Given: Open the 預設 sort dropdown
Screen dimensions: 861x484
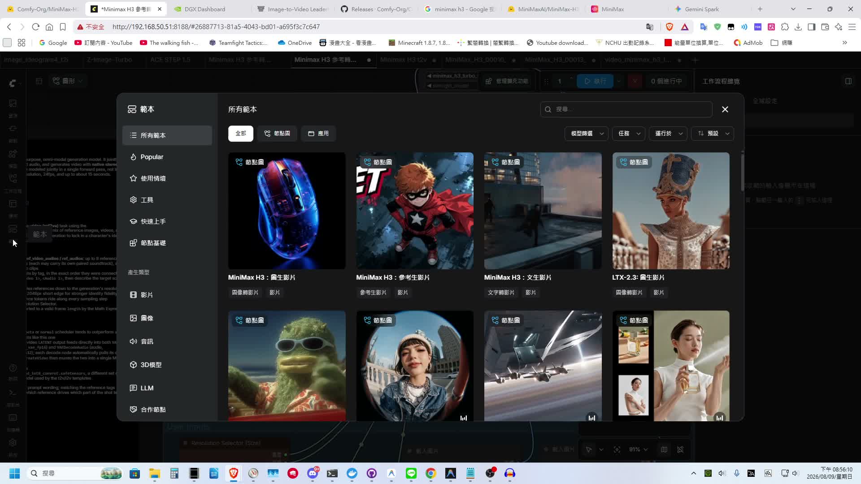Looking at the screenshot, I should click(713, 134).
